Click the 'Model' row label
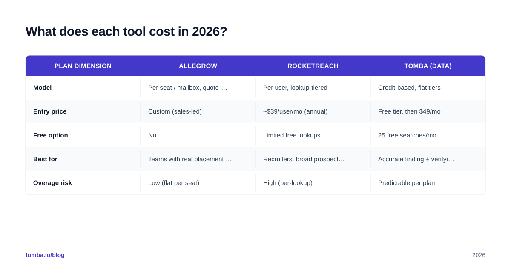The height and width of the screenshot is (268, 511). click(x=43, y=88)
